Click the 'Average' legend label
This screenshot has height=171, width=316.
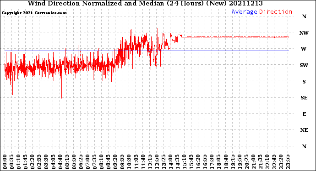244,12
